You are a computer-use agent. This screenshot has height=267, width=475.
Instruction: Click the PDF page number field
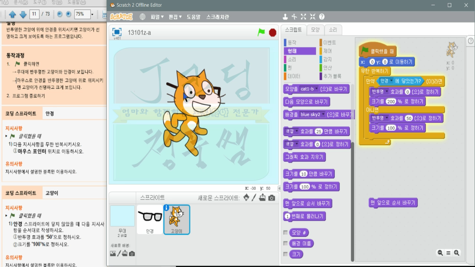[x=35, y=14]
